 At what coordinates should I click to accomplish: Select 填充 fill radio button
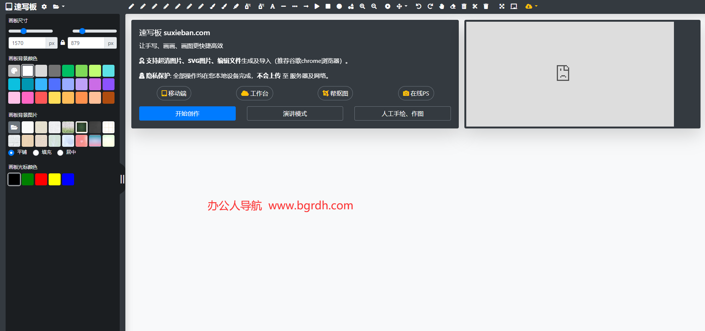click(36, 152)
